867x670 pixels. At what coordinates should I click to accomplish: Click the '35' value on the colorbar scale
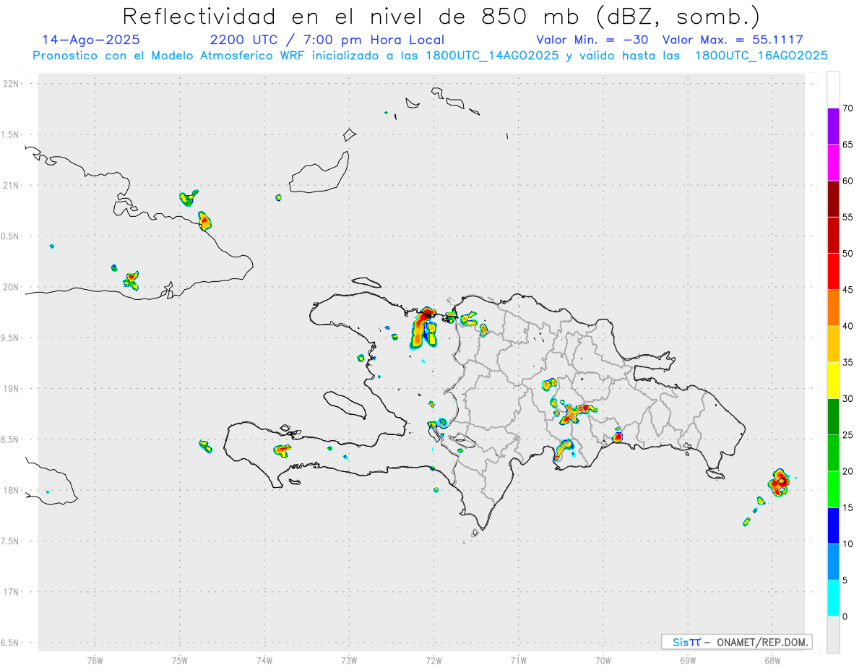[x=848, y=362]
